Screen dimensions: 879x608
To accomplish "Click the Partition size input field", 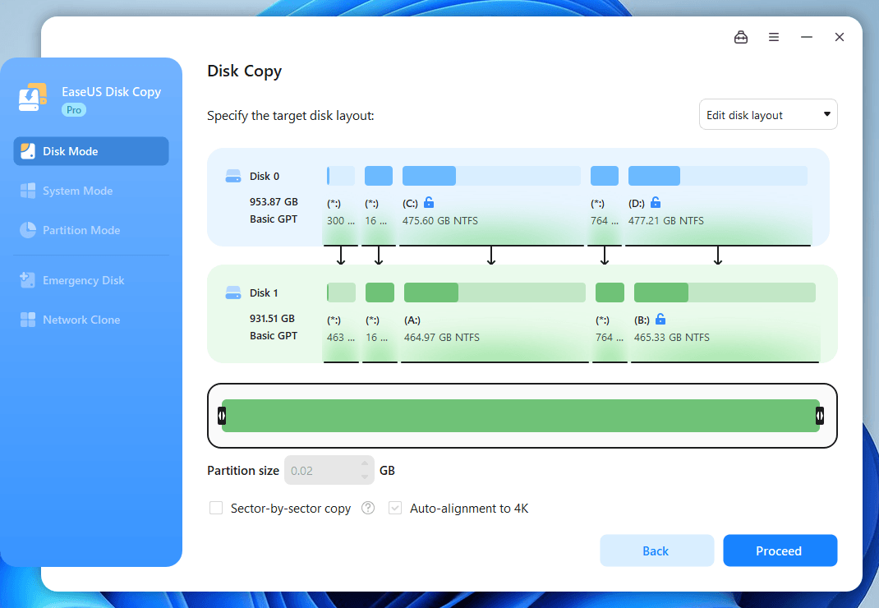I will pos(329,470).
